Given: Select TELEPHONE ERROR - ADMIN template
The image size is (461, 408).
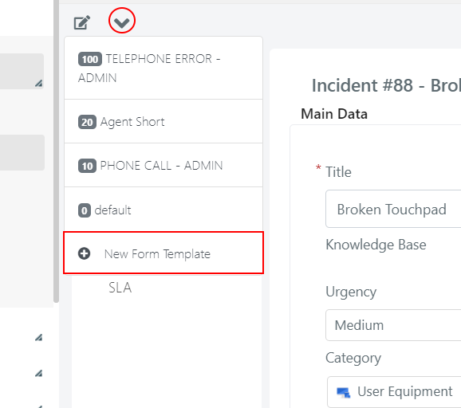Looking at the screenshot, I should click(164, 69).
